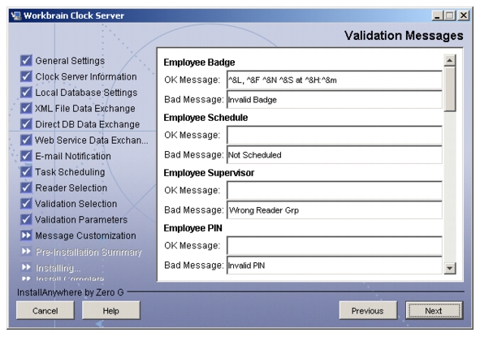
Task: Select the Web Service Data Exchan... step
Action: pos(91,140)
